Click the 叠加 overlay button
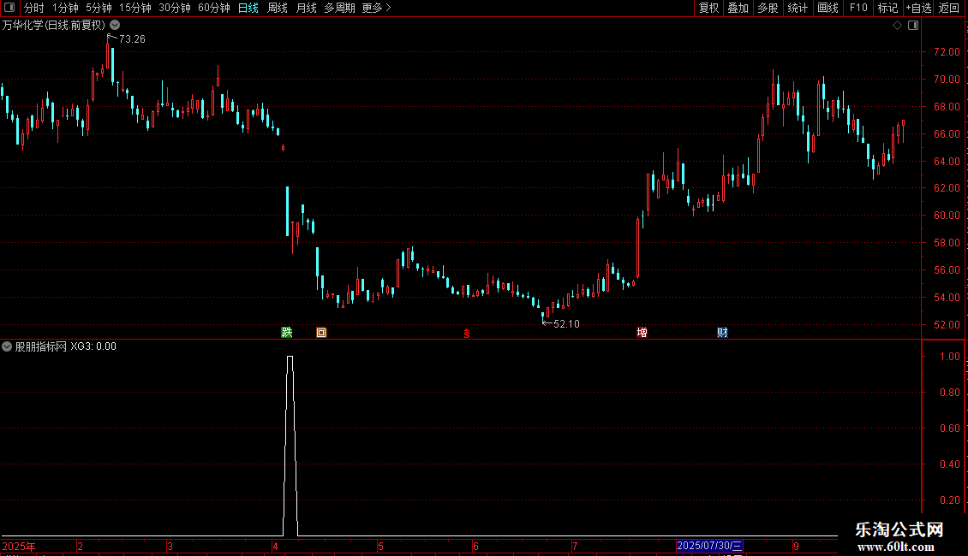Image resolution: width=968 pixels, height=556 pixels. (x=738, y=8)
